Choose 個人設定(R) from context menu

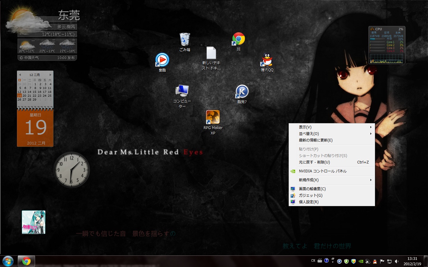click(332, 202)
